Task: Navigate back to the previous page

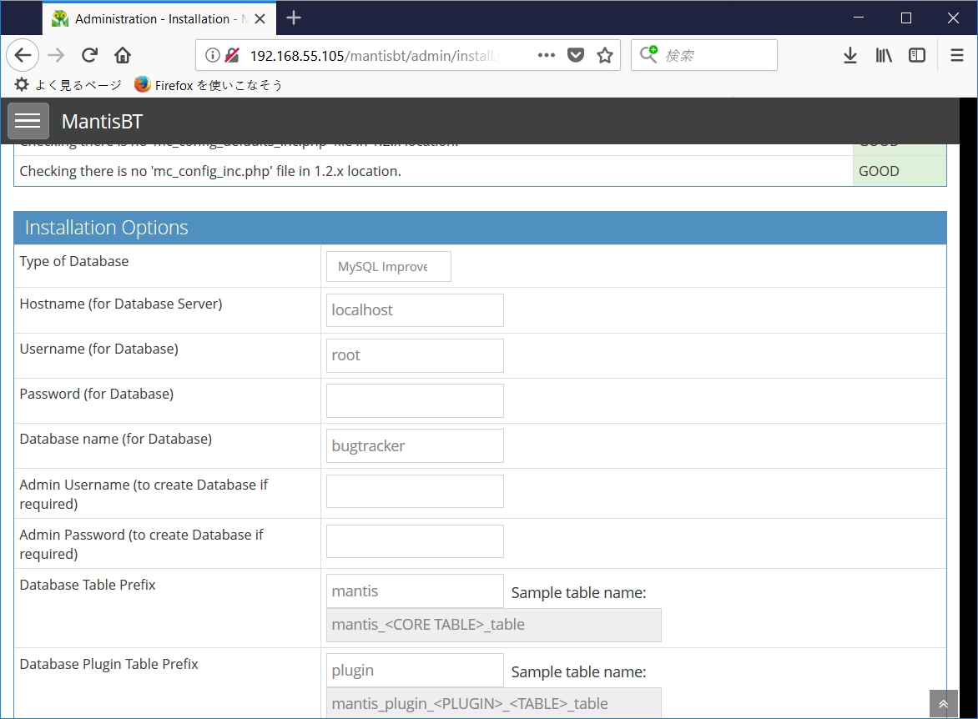Action: pos(22,54)
